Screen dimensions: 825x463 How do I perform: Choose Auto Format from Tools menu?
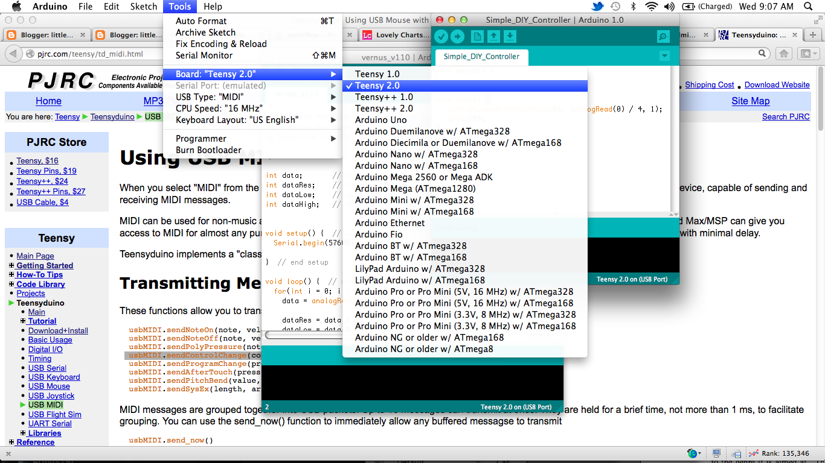point(252,21)
